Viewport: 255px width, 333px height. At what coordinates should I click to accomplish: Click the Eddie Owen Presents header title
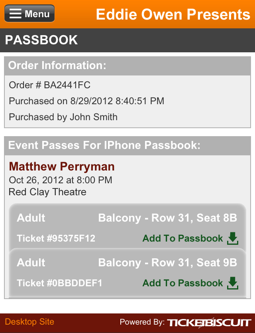(x=173, y=14)
